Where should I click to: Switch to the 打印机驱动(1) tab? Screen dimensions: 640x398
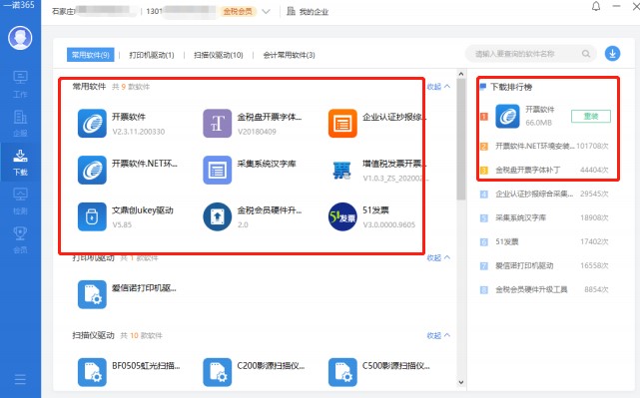152,55
